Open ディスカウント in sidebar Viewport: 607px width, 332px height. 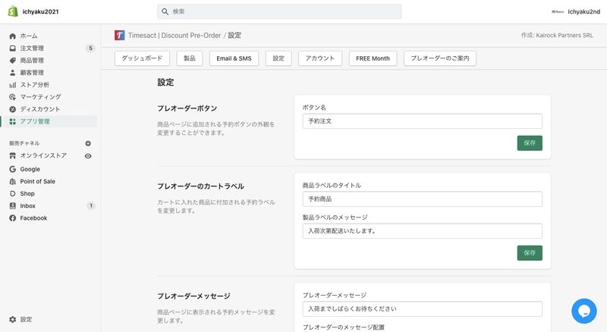click(x=40, y=109)
